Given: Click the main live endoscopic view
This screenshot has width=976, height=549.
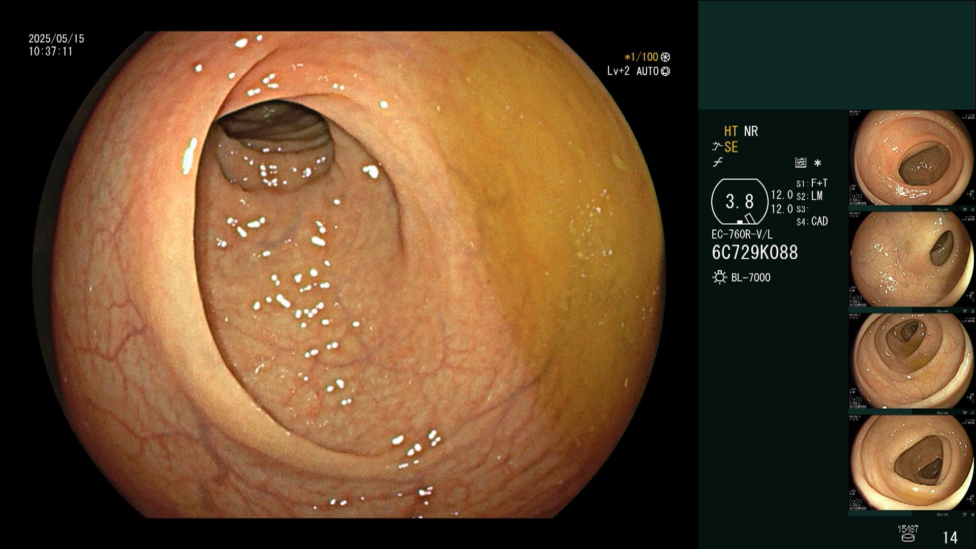Looking at the screenshot, I should (x=349, y=274).
